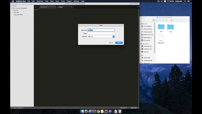The width and height of the screenshot is (202, 114).
Task: Click the Tags input field
Action: coord(101,33)
